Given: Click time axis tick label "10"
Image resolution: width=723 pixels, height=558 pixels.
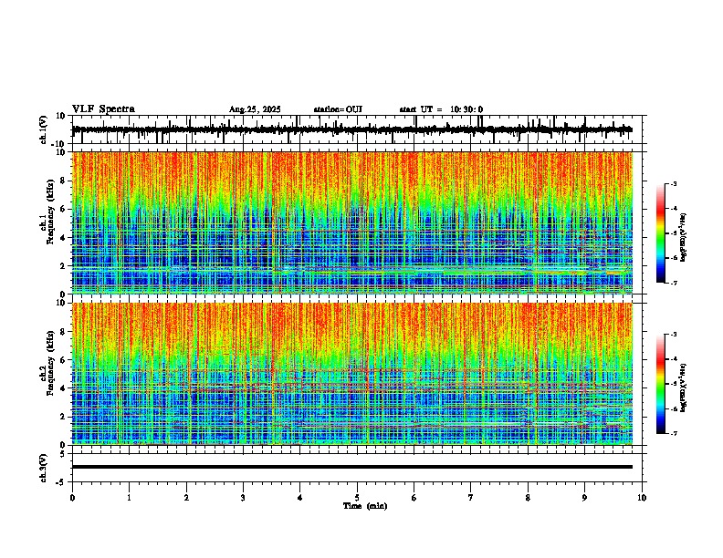Looking at the screenshot, I should pos(642,498).
